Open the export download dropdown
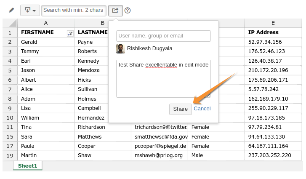 (30, 11)
